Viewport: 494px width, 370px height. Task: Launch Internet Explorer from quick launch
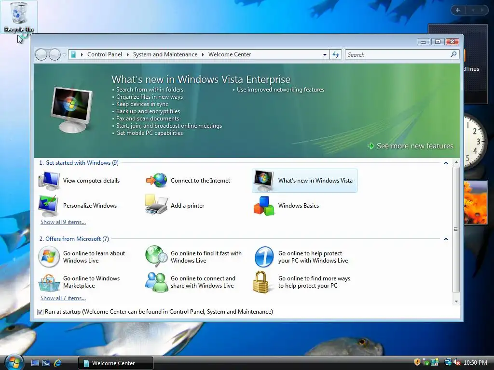point(58,363)
